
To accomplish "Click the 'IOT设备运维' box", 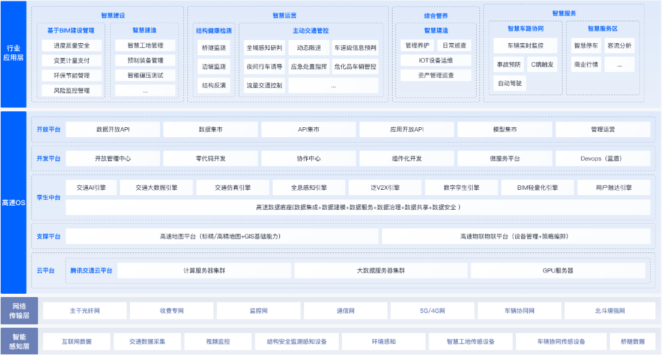I will point(436,61).
